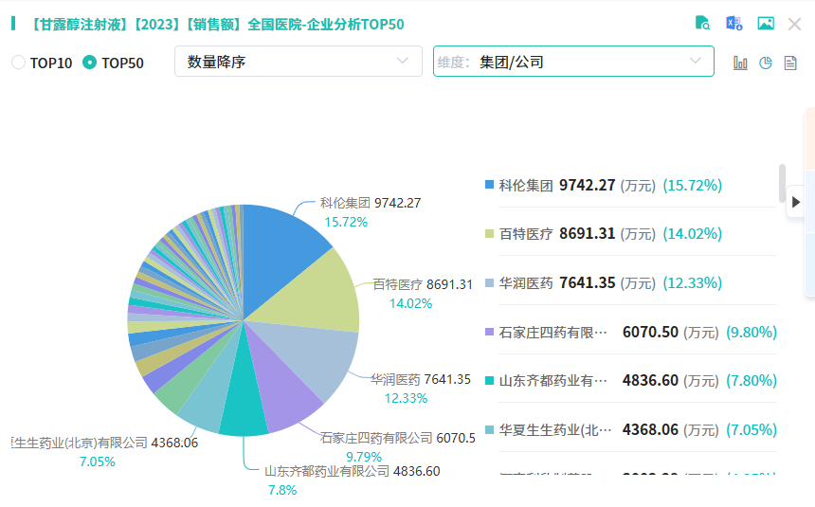815x507 pixels.
Task: Select the TOP50 radio option
Action: tap(90, 63)
